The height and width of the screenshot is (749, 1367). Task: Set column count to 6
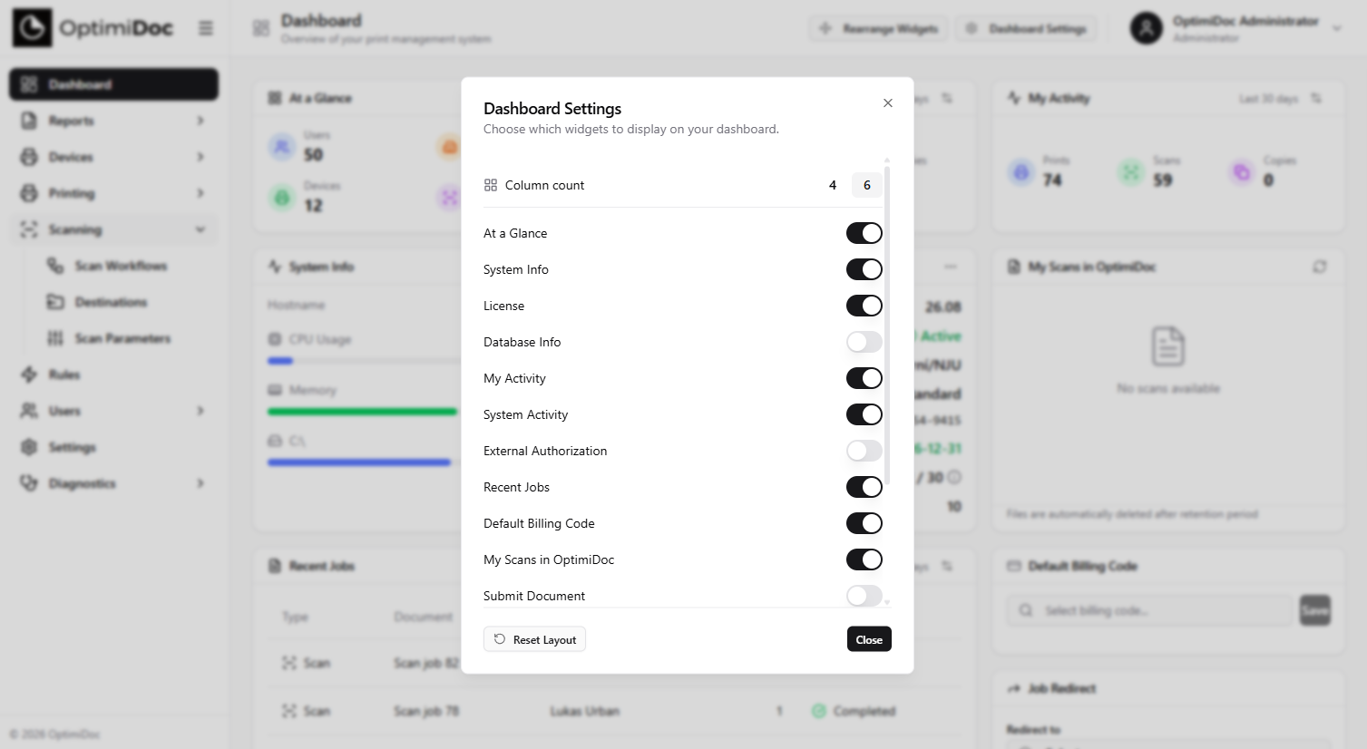(867, 185)
